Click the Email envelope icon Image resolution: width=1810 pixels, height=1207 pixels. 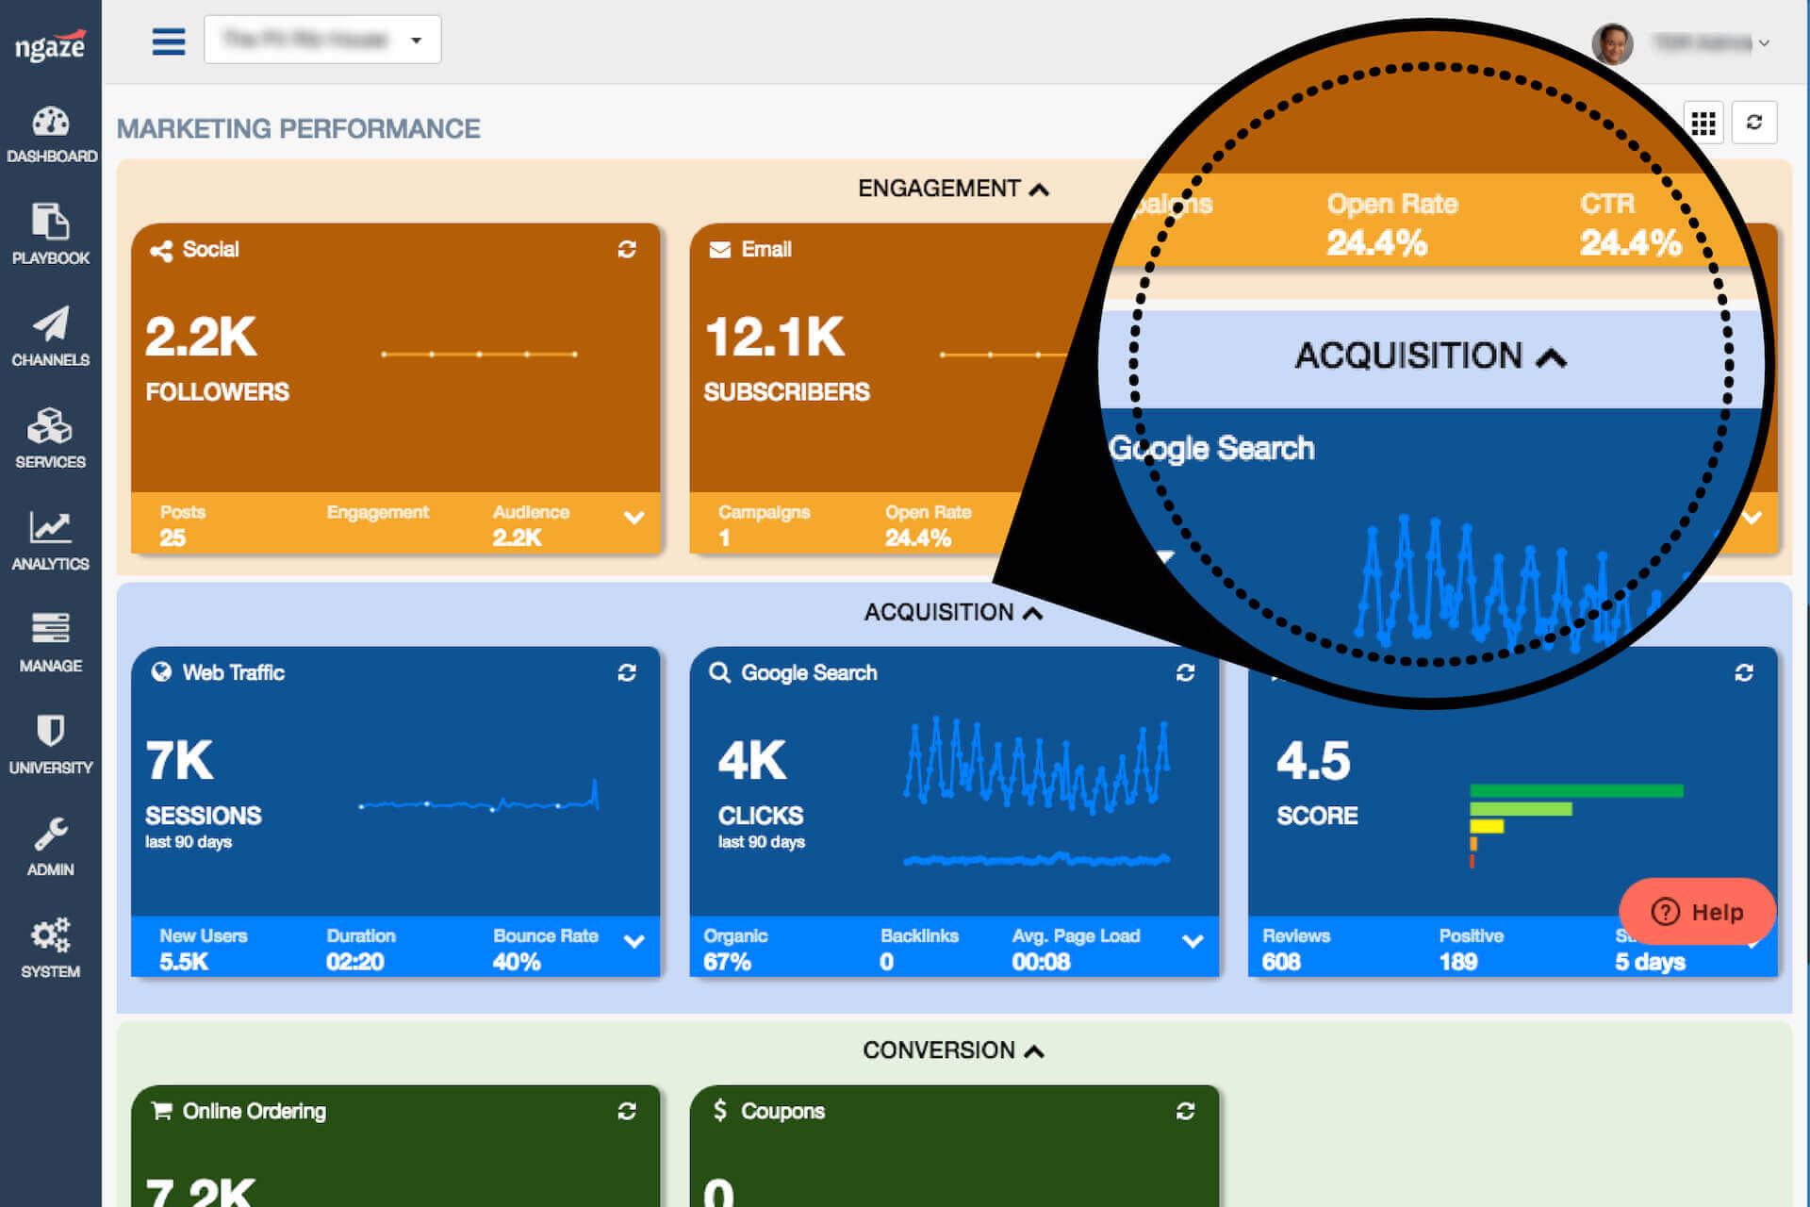coord(720,250)
